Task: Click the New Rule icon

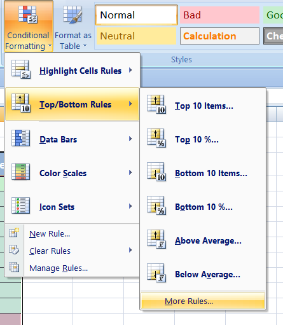Action: pos(14,233)
